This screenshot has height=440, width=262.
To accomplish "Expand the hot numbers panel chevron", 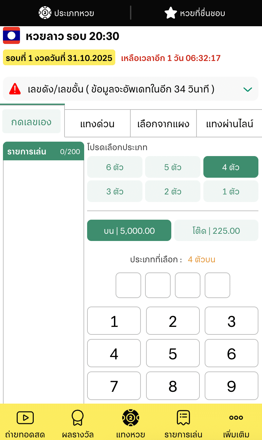I will [248, 89].
